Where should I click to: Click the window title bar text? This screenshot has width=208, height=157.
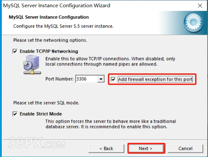57,6
